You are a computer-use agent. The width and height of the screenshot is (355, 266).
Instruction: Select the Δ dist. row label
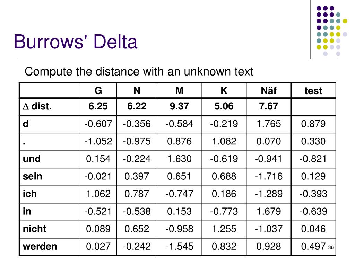point(37,106)
